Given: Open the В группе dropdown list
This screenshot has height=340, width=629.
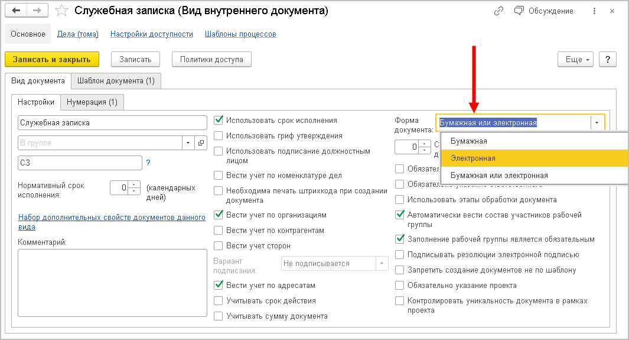Looking at the screenshot, I should tap(189, 143).
